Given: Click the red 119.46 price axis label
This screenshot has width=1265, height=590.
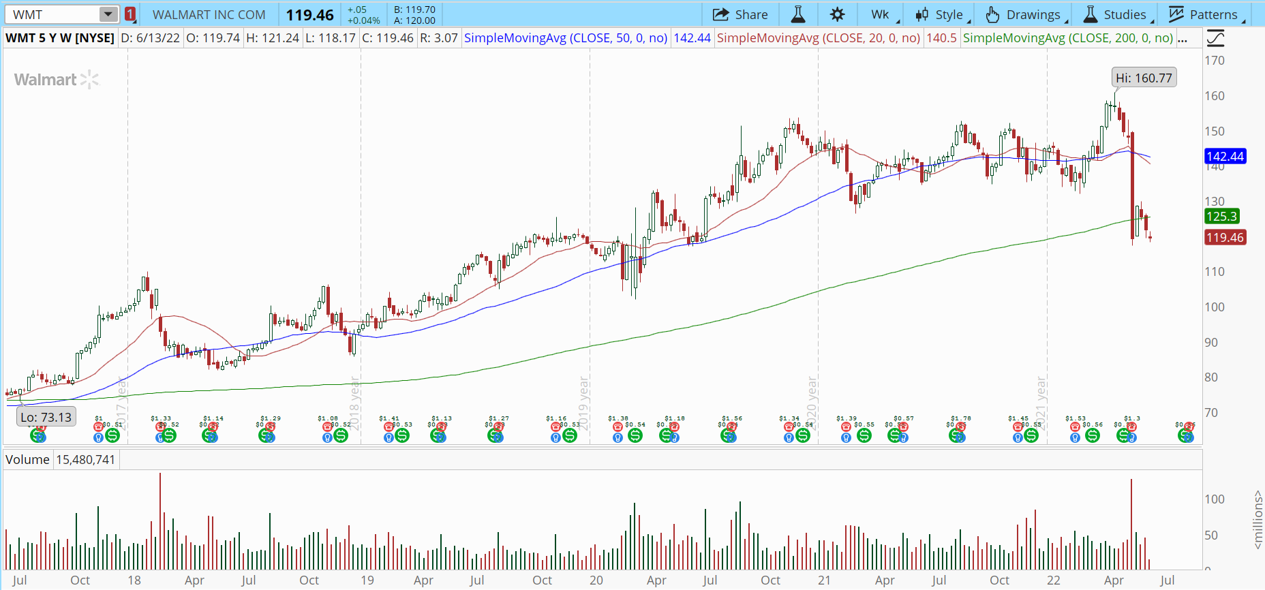Looking at the screenshot, I should pyautogui.click(x=1225, y=237).
